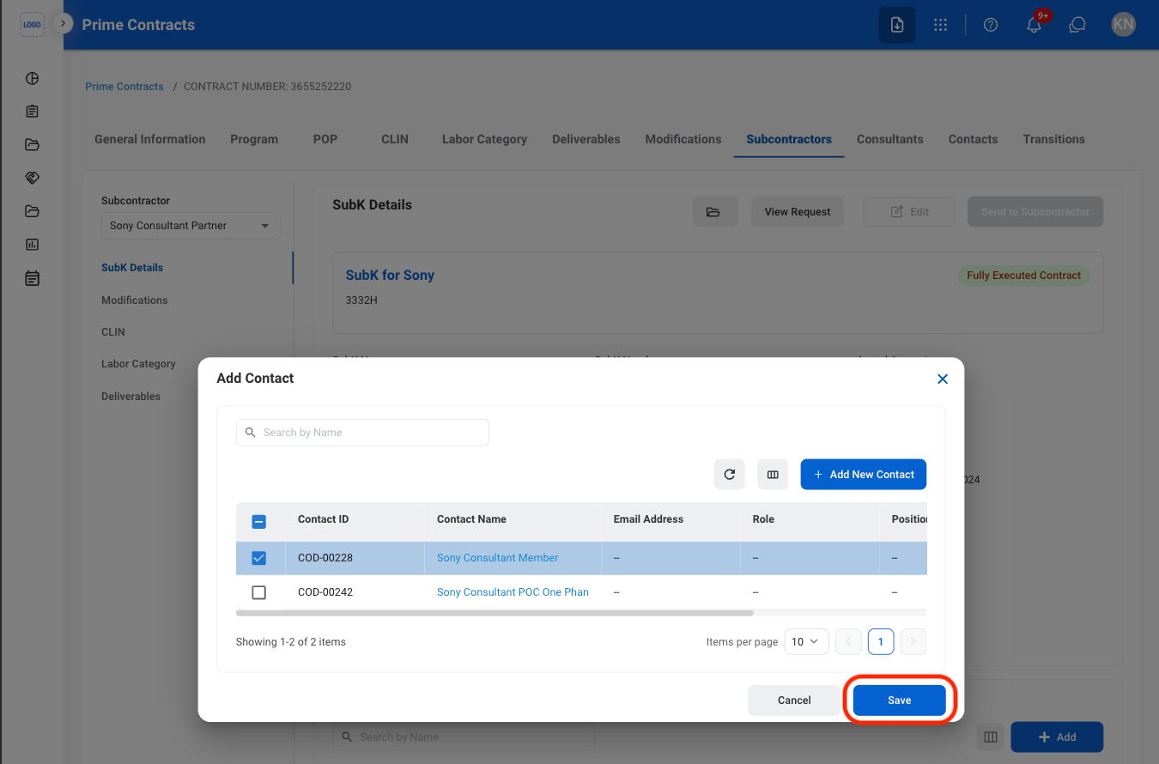This screenshot has width=1159, height=764.
Task: Open the Items per page dropdown
Action: point(807,641)
